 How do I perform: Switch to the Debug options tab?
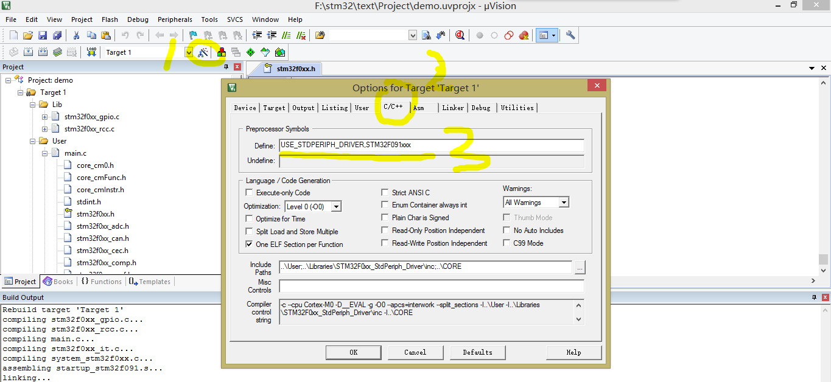[x=481, y=108]
